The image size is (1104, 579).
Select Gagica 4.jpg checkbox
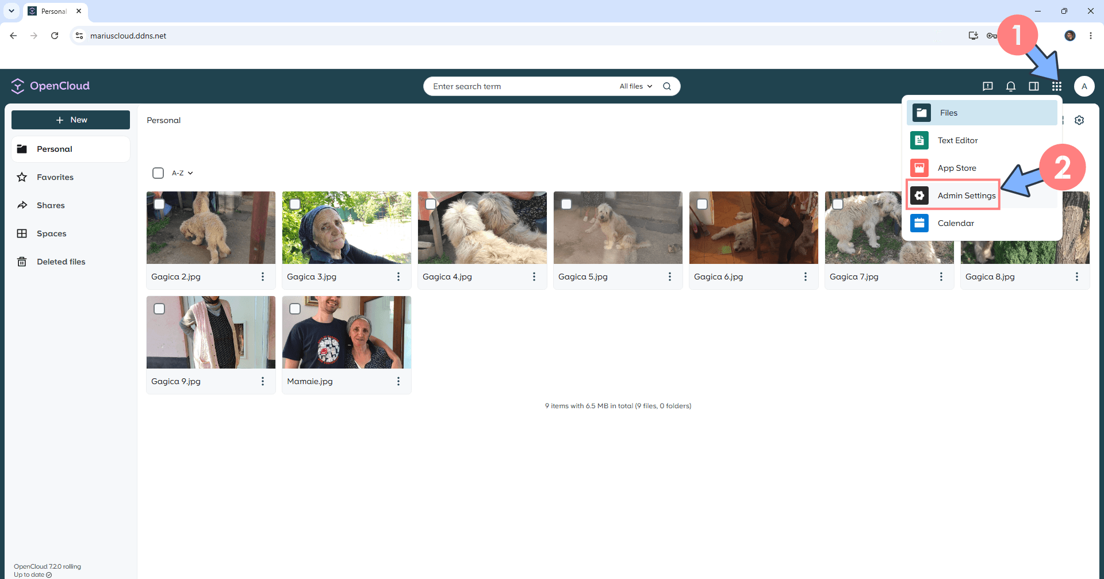(431, 204)
